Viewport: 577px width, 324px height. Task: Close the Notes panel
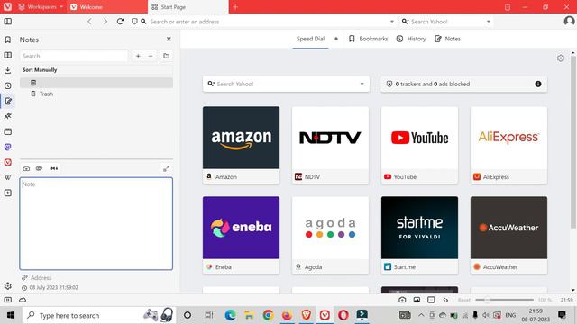point(169,39)
